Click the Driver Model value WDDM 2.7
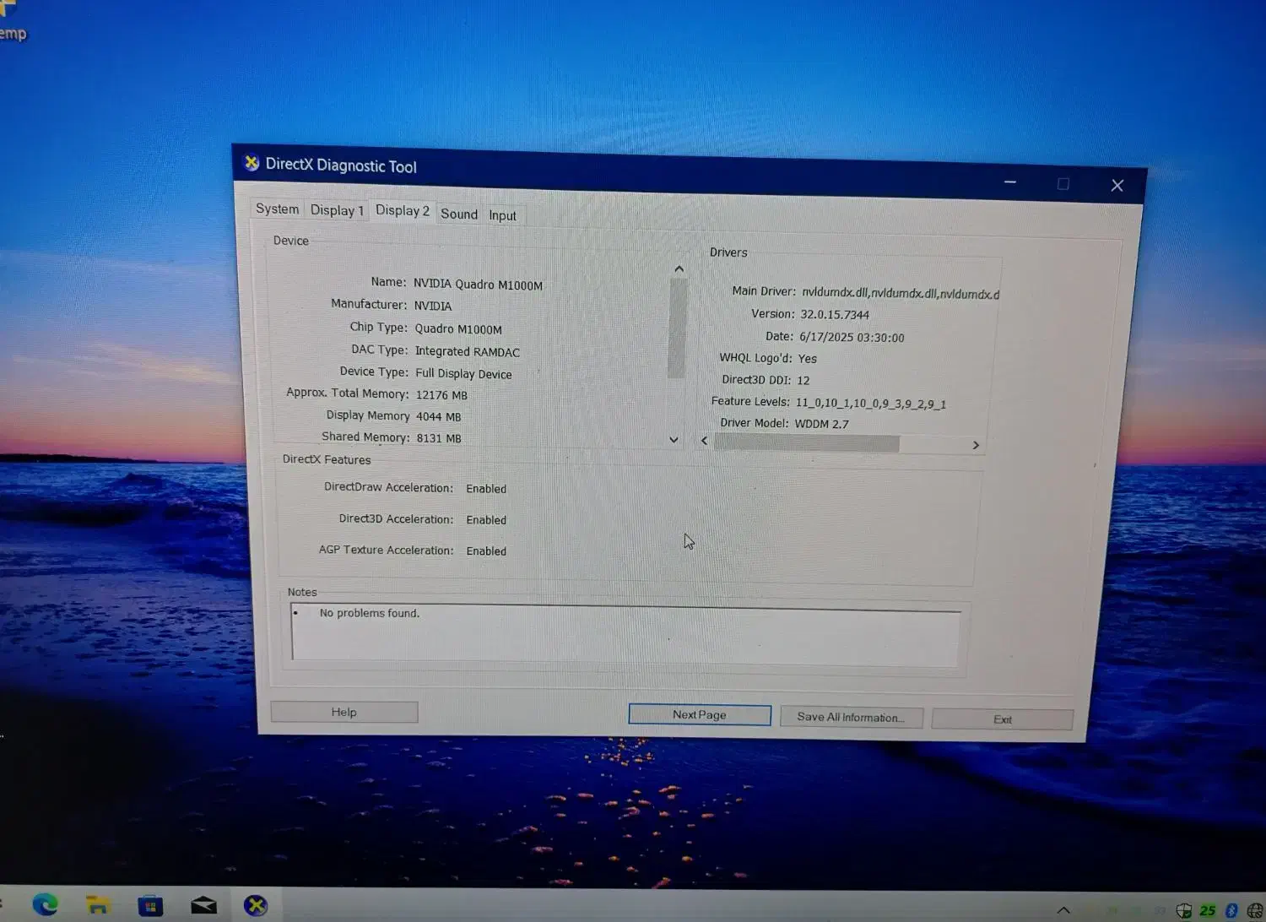This screenshot has height=922, width=1266. coord(822,424)
